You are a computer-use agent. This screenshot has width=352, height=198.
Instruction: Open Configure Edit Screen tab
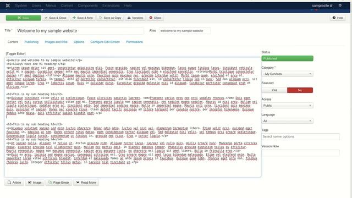[105, 42]
